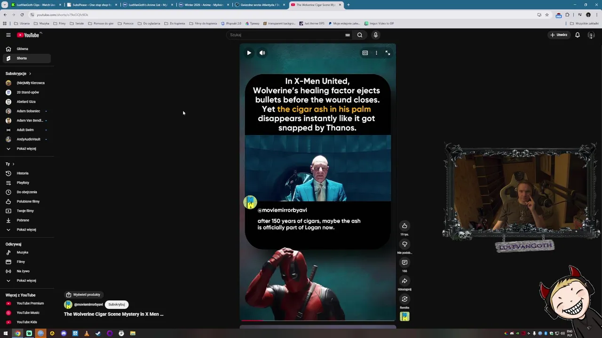Mute the Shorts video volume icon

(262, 53)
